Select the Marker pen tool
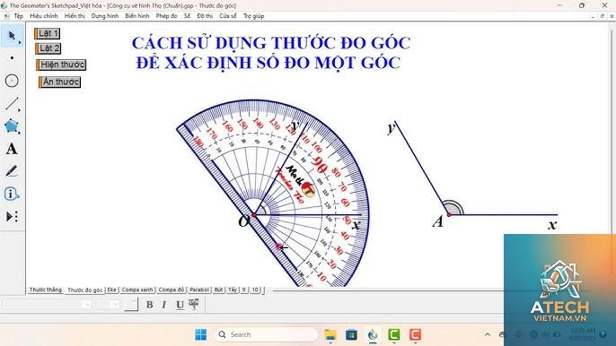Viewport: 616px width, 346px height. pyautogui.click(x=12, y=171)
